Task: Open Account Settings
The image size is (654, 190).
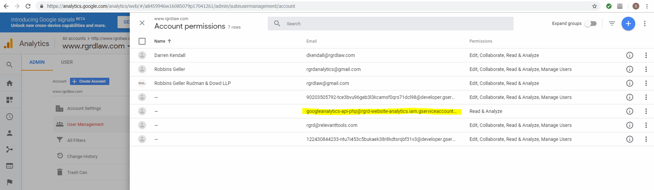Action: (x=84, y=108)
